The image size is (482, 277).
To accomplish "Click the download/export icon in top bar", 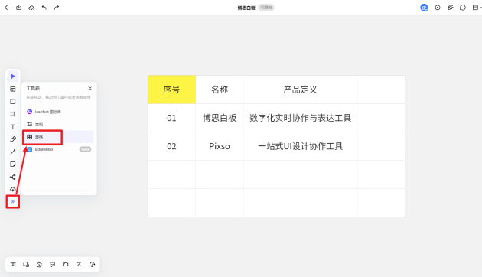I will tap(19, 8).
